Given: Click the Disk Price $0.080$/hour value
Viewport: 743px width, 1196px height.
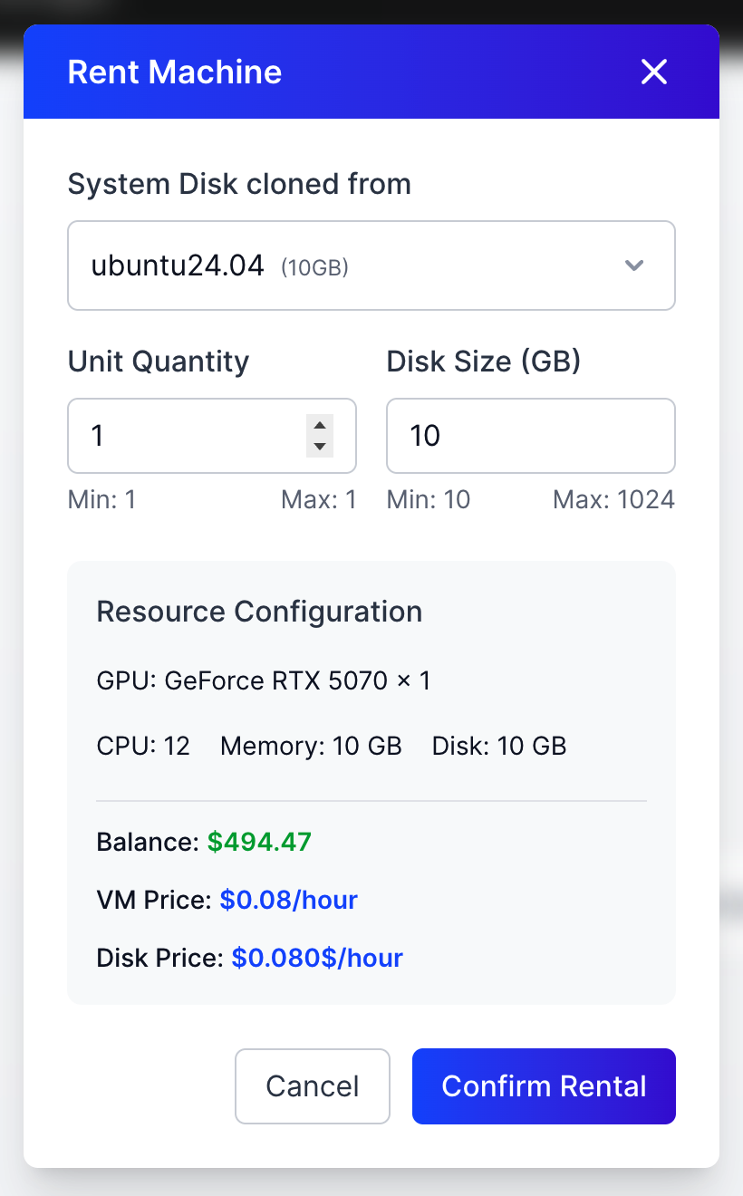Looking at the screenshot, I should (x=316, y=958).
